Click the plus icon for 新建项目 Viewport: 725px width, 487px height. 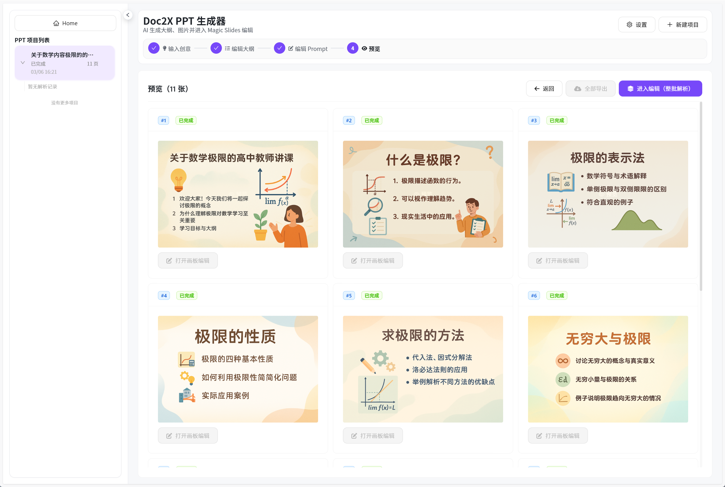[670, 24]
